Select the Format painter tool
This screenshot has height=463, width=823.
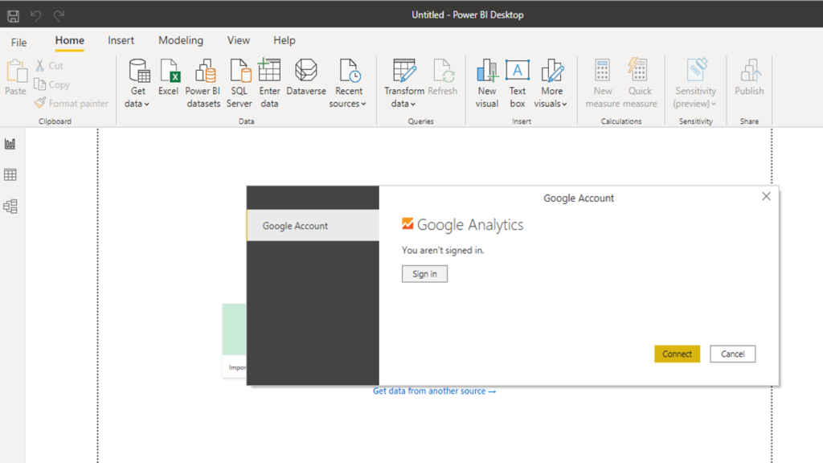point(71,104)
